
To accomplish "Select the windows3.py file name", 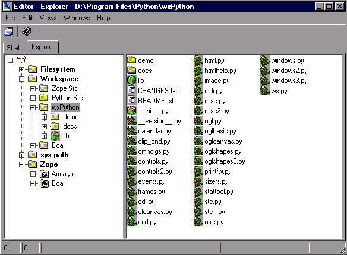I will point(289,81).
